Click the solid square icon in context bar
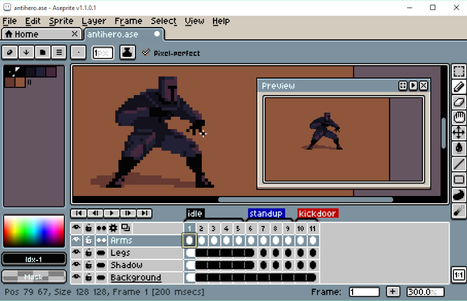Screen dimensions: 467x301 coord(43,53)
